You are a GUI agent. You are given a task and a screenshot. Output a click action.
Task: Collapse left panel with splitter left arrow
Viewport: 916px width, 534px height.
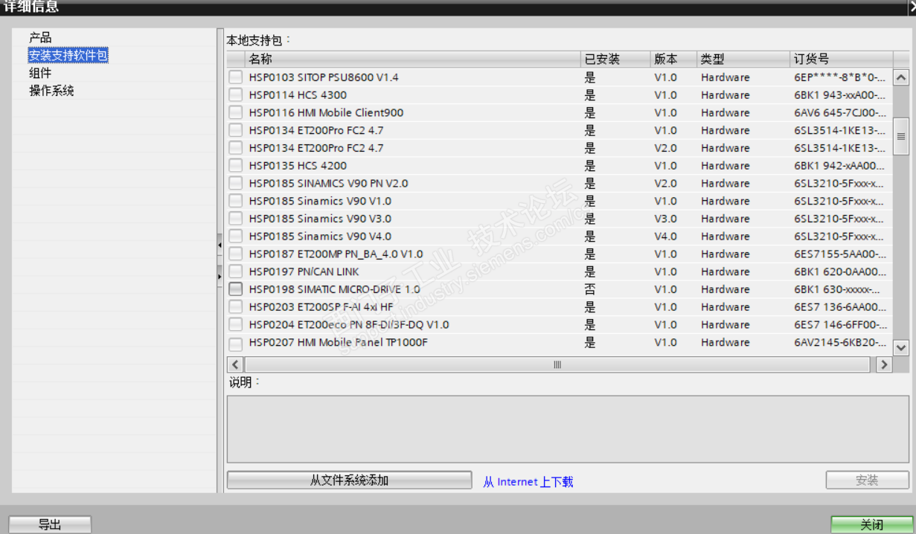(x=220, y=243)
